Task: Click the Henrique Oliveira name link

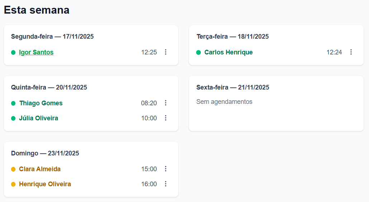Action: [45, 184]
